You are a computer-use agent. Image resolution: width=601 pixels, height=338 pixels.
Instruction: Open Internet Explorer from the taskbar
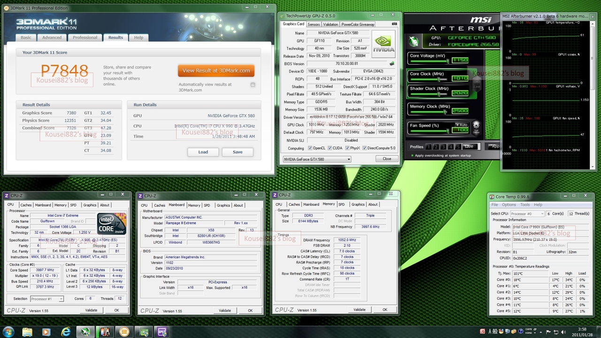coord(66,332)
